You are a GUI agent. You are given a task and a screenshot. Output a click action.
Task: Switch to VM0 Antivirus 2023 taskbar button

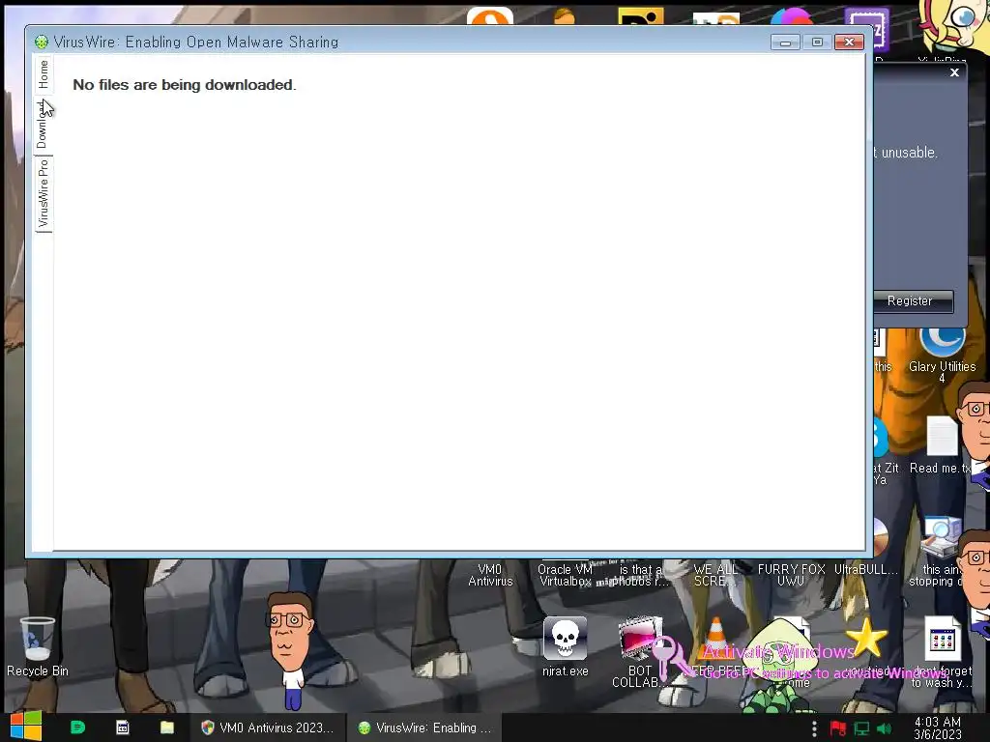267,728
